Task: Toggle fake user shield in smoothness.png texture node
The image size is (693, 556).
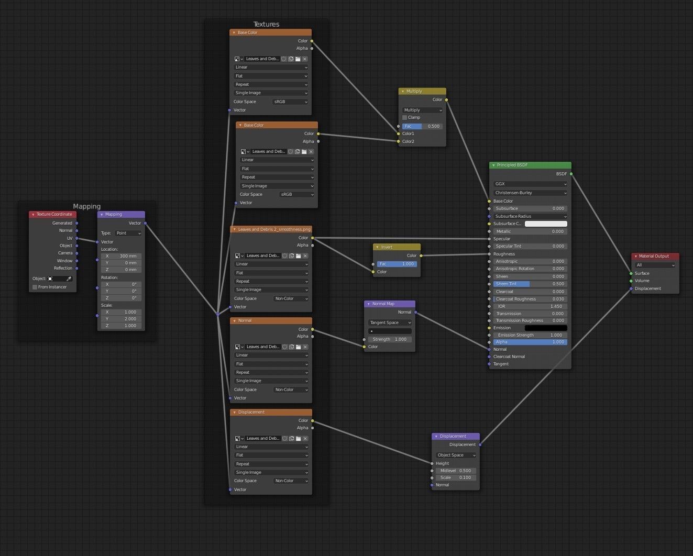Action: [284, 255]
